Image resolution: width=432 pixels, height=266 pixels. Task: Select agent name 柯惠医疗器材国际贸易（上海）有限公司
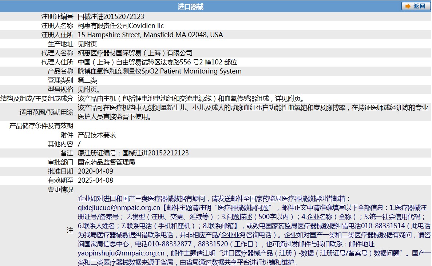tap(135, 53)
